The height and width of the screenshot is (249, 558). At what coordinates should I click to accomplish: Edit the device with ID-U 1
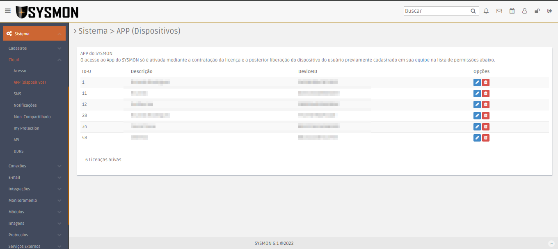[477, 82]
